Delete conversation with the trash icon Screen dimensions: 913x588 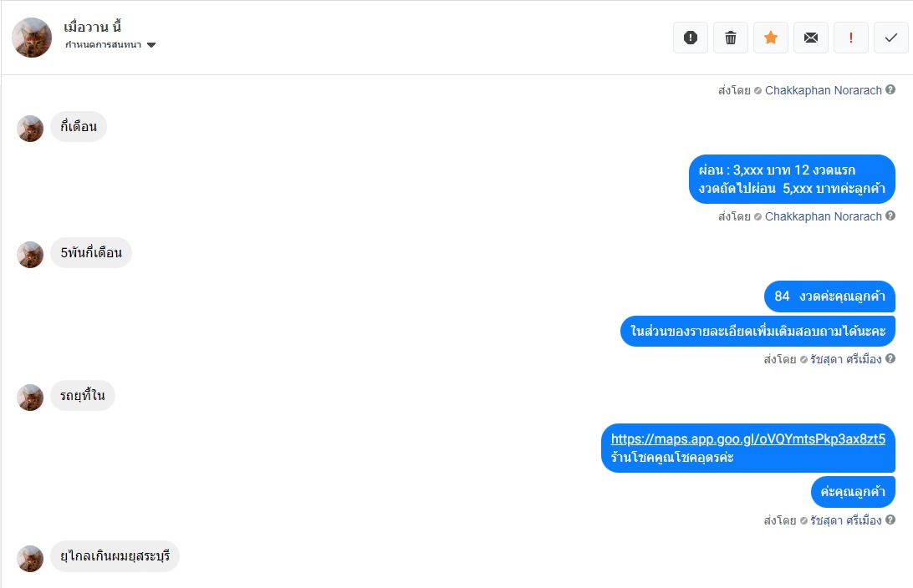click(731, 38)
